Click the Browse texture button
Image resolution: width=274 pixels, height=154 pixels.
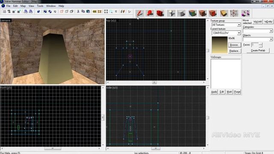point(234,45)
